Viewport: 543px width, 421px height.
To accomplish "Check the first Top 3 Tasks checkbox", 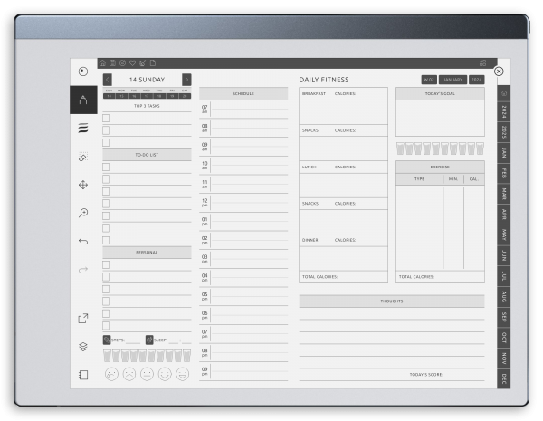I will coord(106,119).
